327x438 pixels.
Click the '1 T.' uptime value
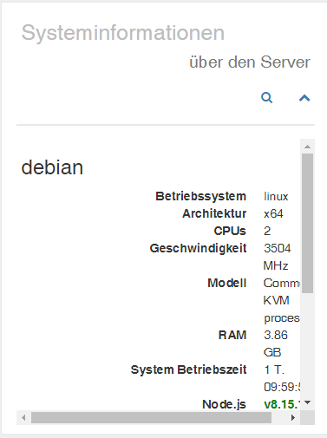coord(274,369)
